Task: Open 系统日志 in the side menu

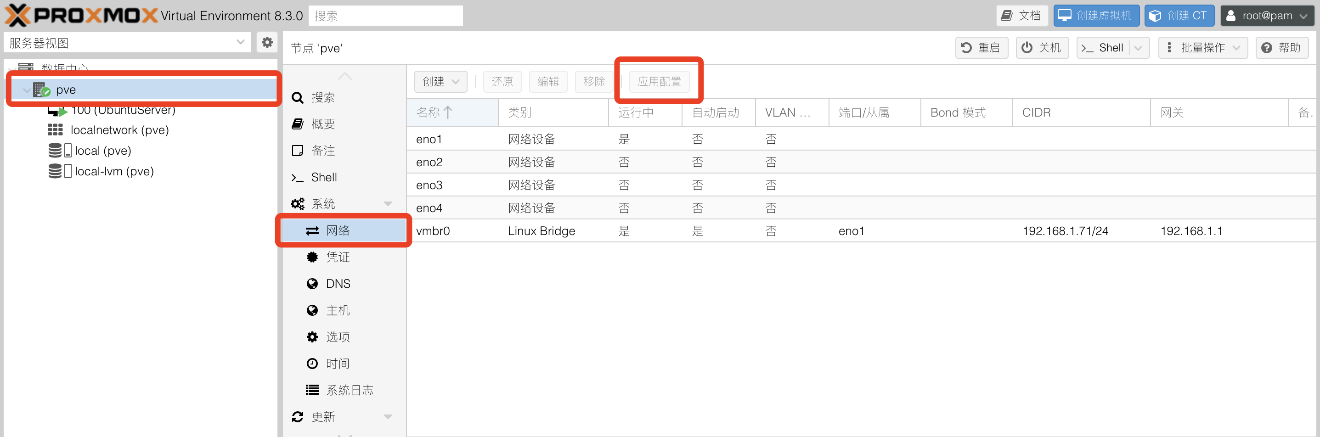Action: 350,390
